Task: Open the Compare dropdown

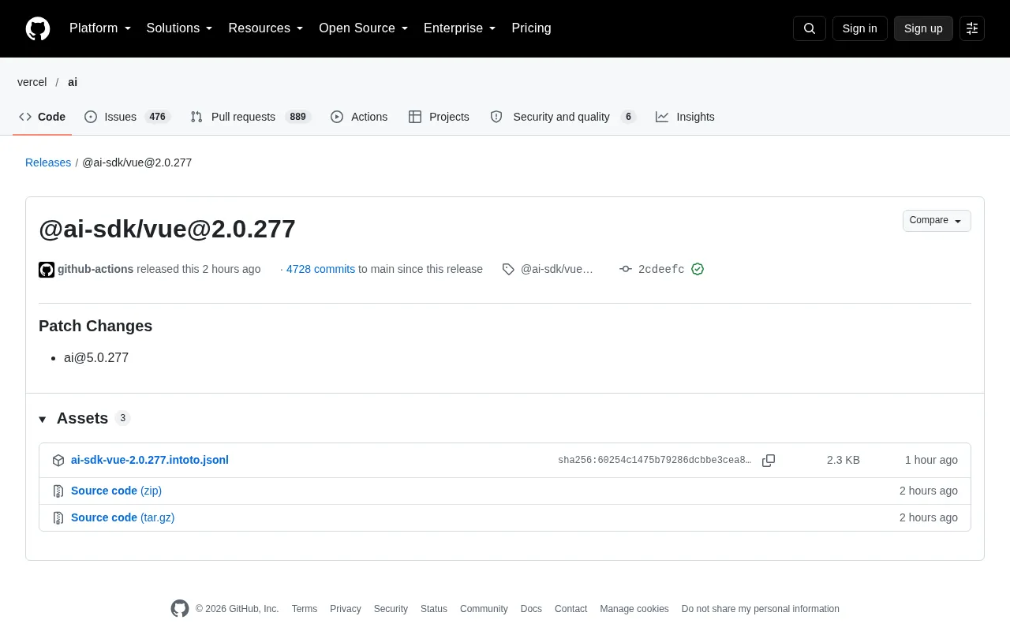Action: (937, 221)
